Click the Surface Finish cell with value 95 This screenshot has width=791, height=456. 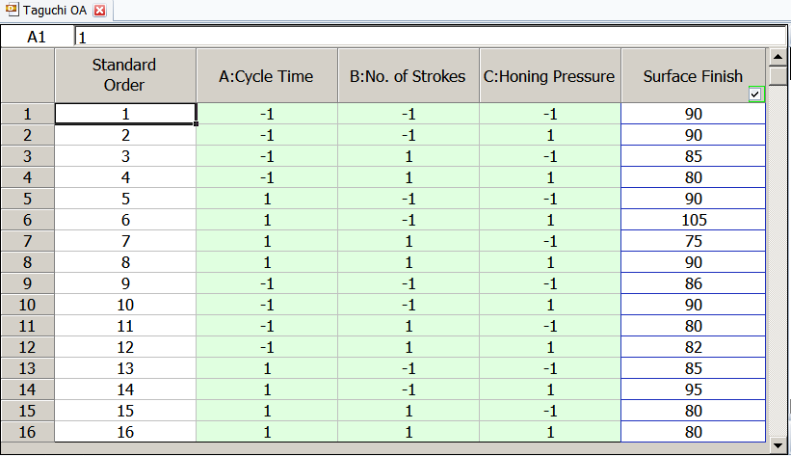[693, 389]
